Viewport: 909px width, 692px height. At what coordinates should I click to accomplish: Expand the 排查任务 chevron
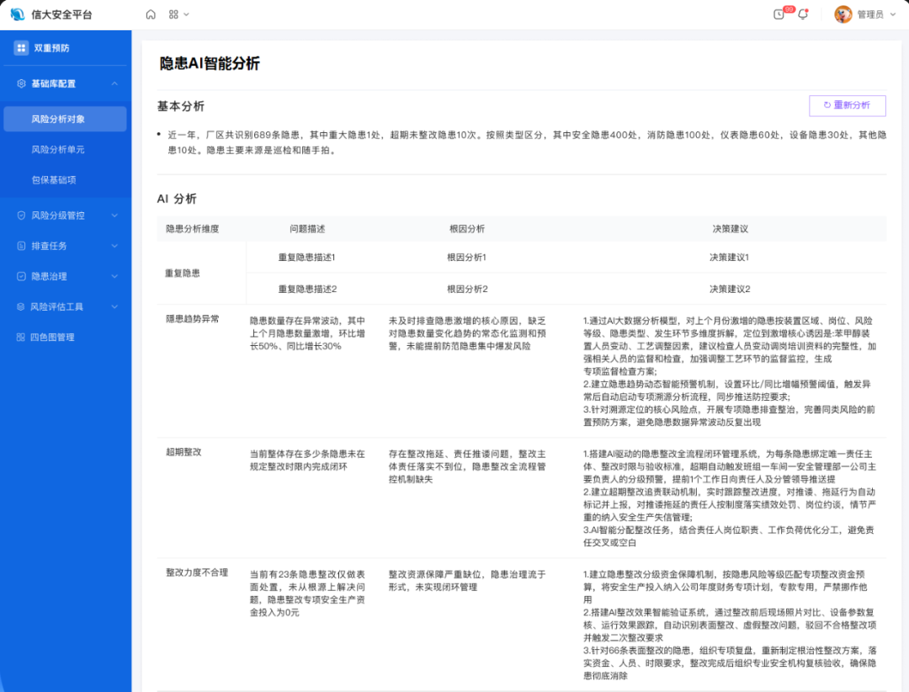pyautogui.click(x=114, y=246)
